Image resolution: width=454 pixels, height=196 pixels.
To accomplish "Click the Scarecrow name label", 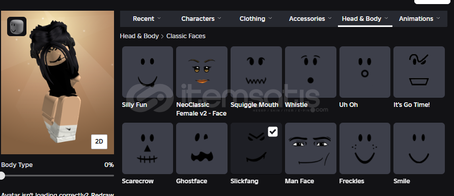I will click(137, 181).
